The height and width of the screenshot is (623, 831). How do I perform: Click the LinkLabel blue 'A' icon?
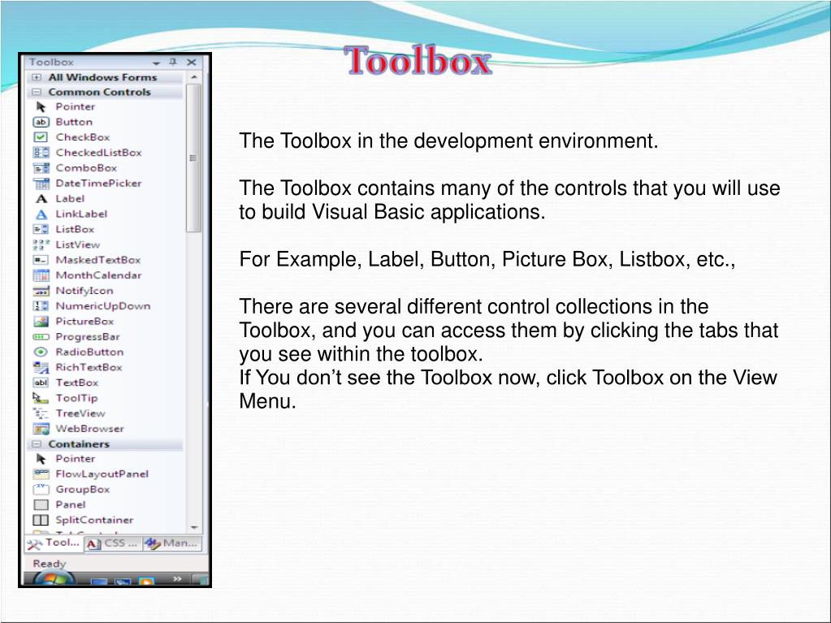pyautogui.click(x=41, y=214)
